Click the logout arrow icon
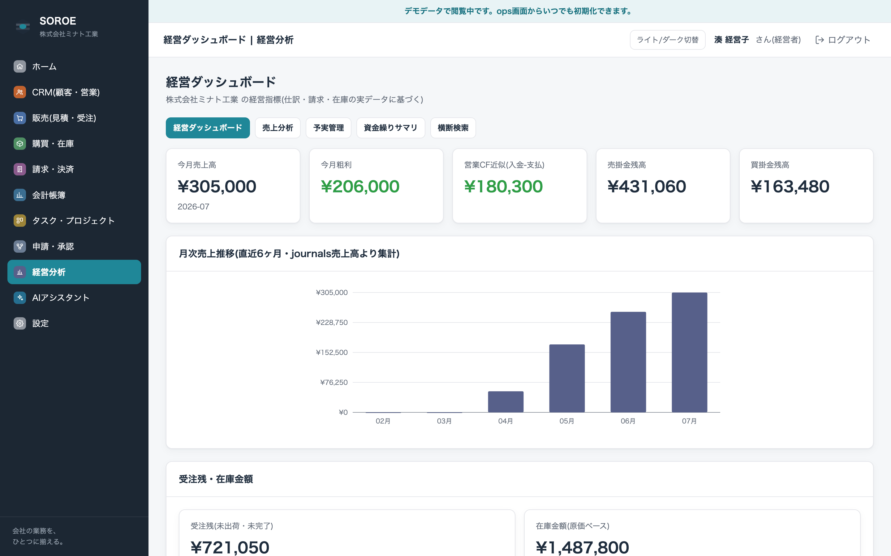This screenshot has height=556, width=891. [820, 40]
